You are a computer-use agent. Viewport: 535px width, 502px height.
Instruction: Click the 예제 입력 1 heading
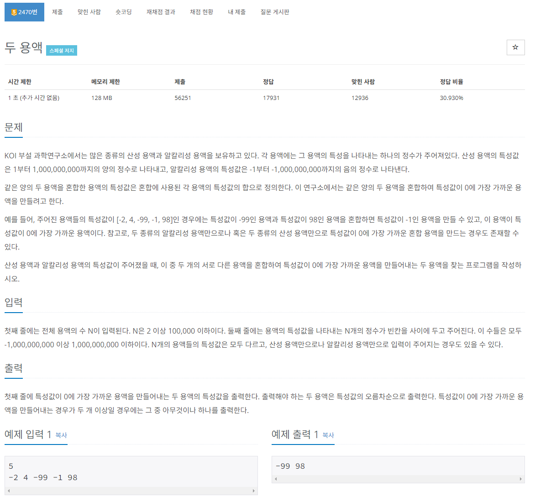pos(28,434)
